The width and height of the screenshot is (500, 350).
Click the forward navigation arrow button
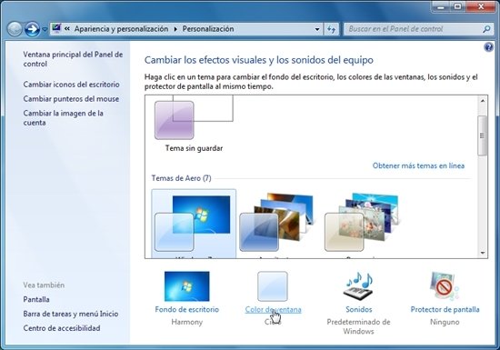click(32, 29)
